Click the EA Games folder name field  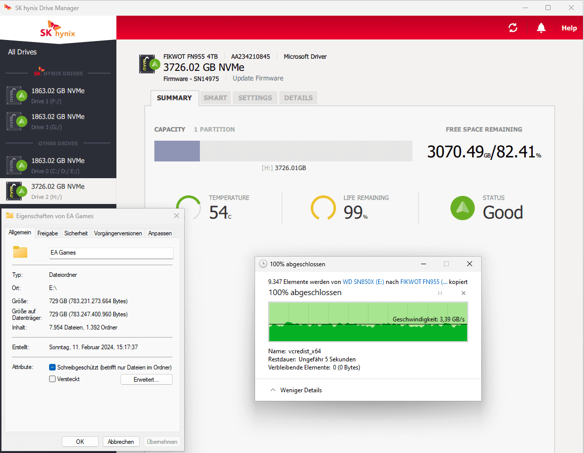coord(111,253)
